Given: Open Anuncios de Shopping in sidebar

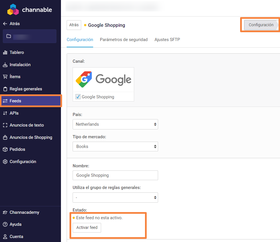Looking at the screenshot, I should 30,137.
